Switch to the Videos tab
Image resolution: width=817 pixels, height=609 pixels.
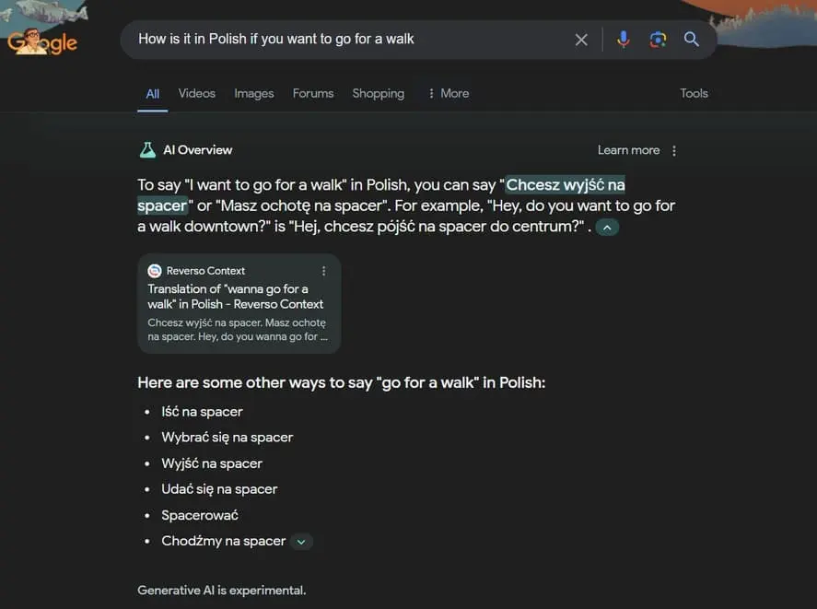pyautogui.click(x=196, y=93)
